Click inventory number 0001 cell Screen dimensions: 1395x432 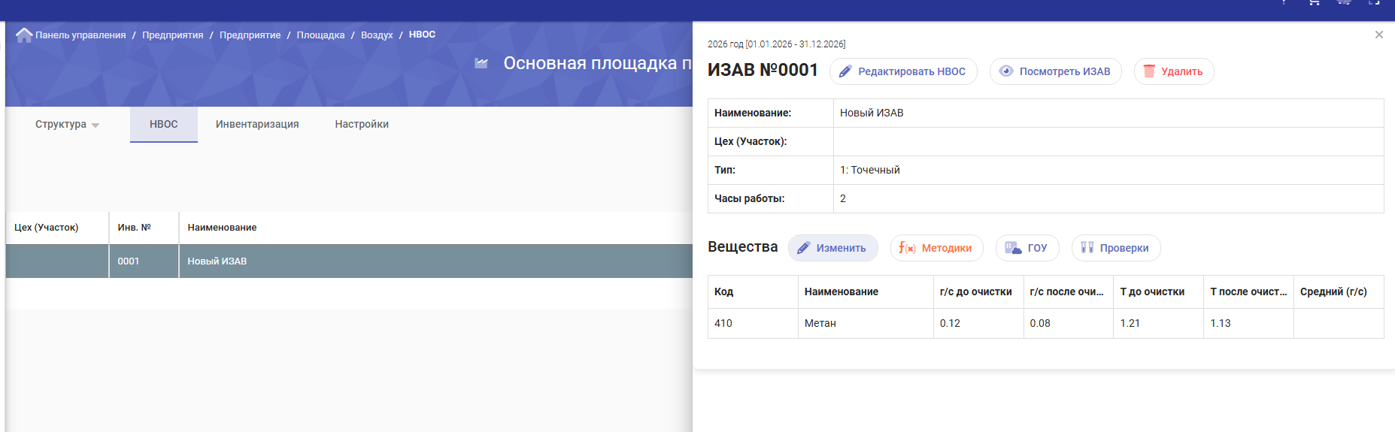(x=144, y=261)
